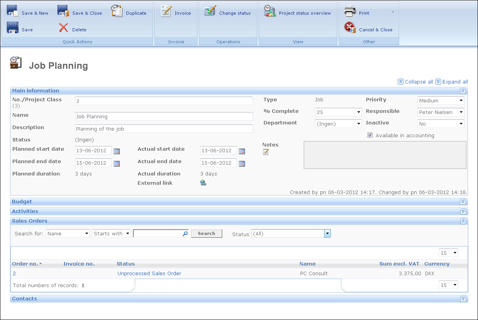Click the Planned start date field
Viewport: 478px width, 320px height.
tap(93, 151)
